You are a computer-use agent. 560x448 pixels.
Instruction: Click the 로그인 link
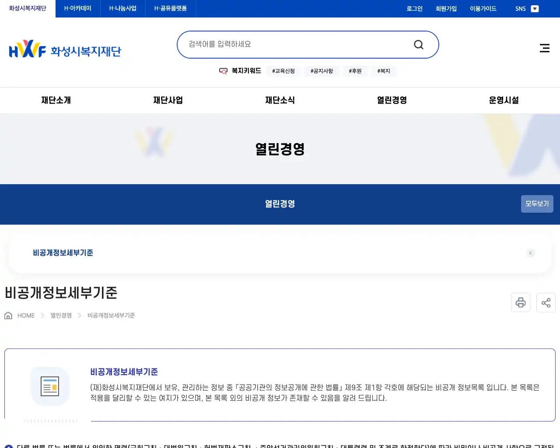[x=414, y=8]
